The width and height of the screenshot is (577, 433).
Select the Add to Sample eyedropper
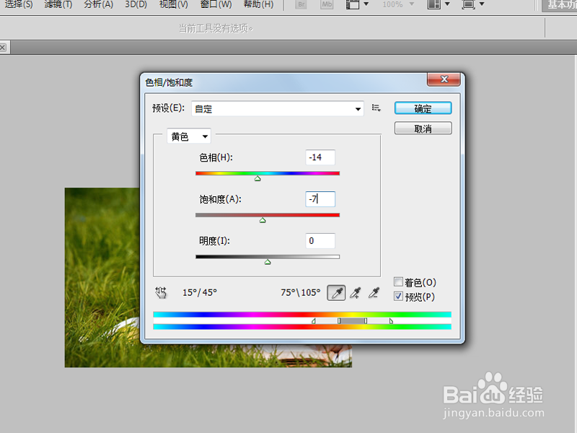pos(354,292)
